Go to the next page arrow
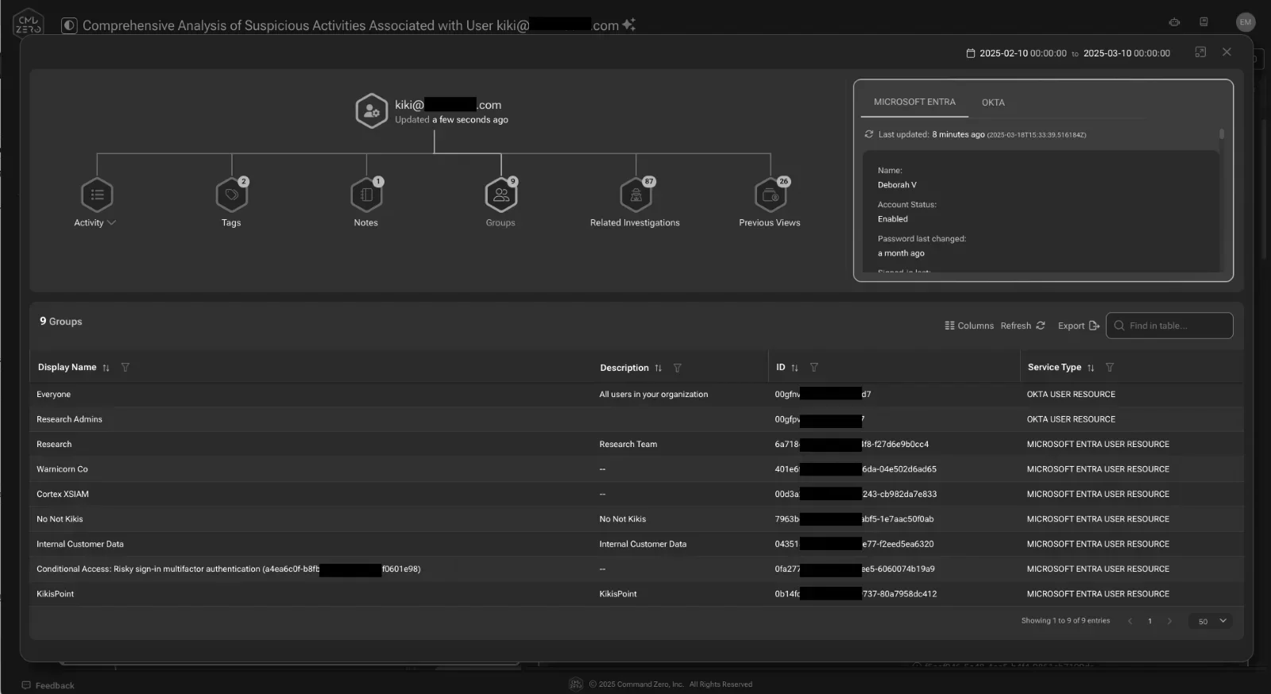1271x694 pixels. pyautogui.click(x=1169, y=621)
